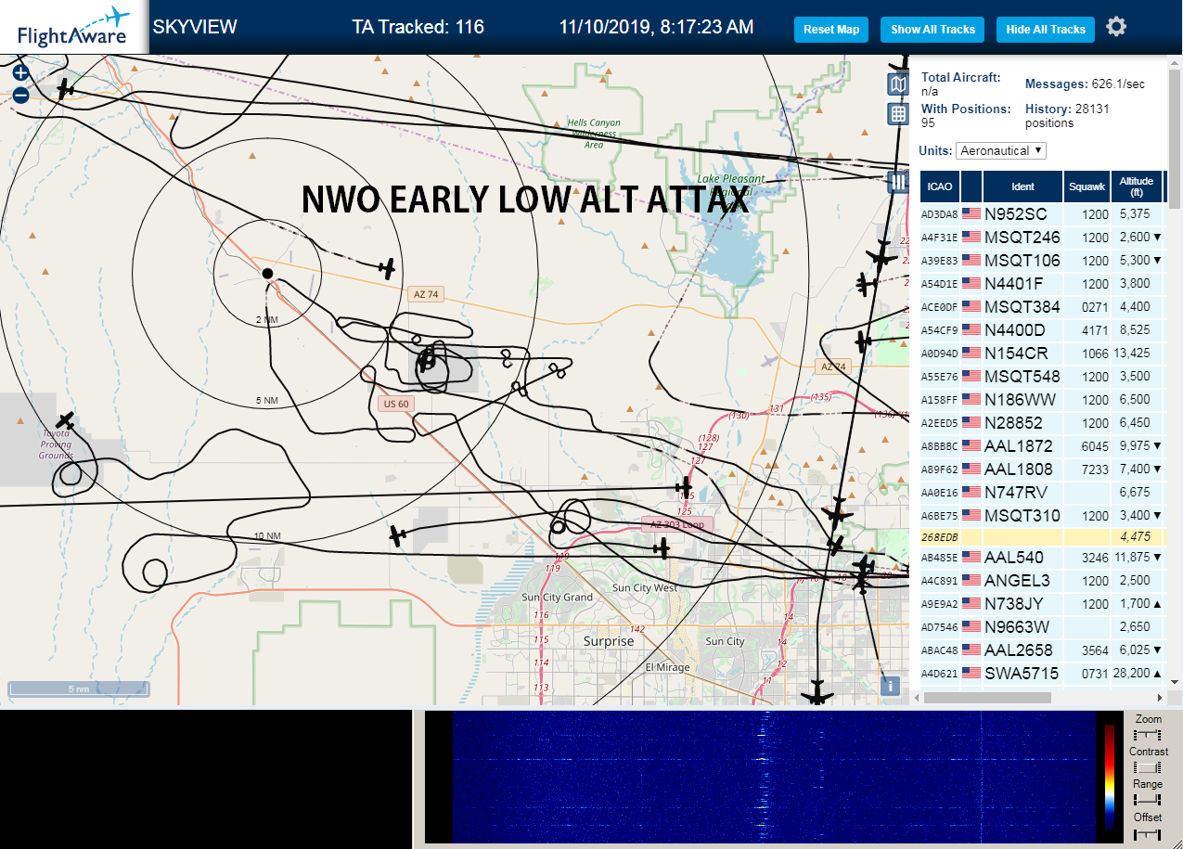Select aircraft icon at map's bottom edge
This screenshot has height=849, width=1183.
click(817, 692)
